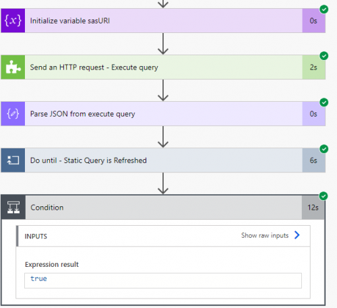Click the Do until loop icon
Viewport: 337px width, 308px height.
(13, 160)
